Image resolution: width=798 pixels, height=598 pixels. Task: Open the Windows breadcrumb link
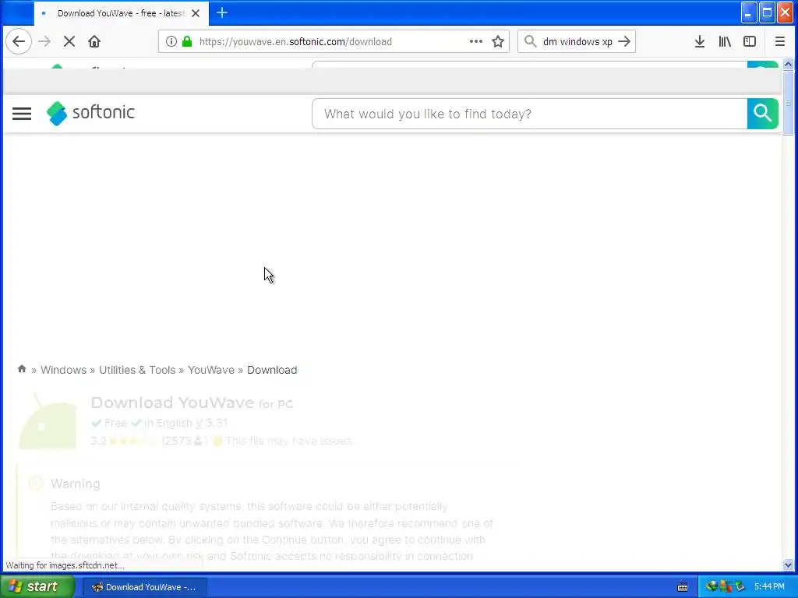click(x=64, y=370)
